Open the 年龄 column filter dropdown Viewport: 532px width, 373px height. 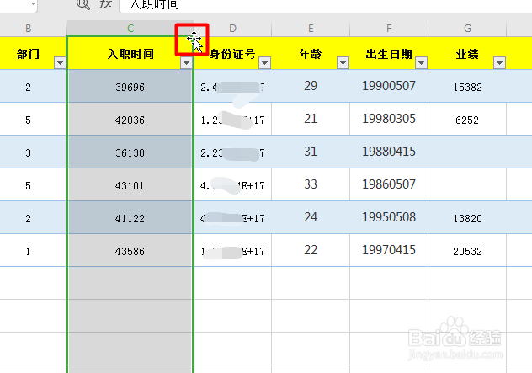click(x=343, y=63)
